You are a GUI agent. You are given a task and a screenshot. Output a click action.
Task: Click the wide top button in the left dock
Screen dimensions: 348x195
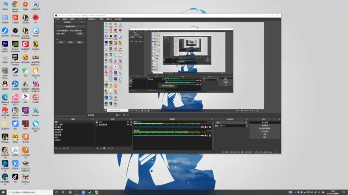(70, 26)
